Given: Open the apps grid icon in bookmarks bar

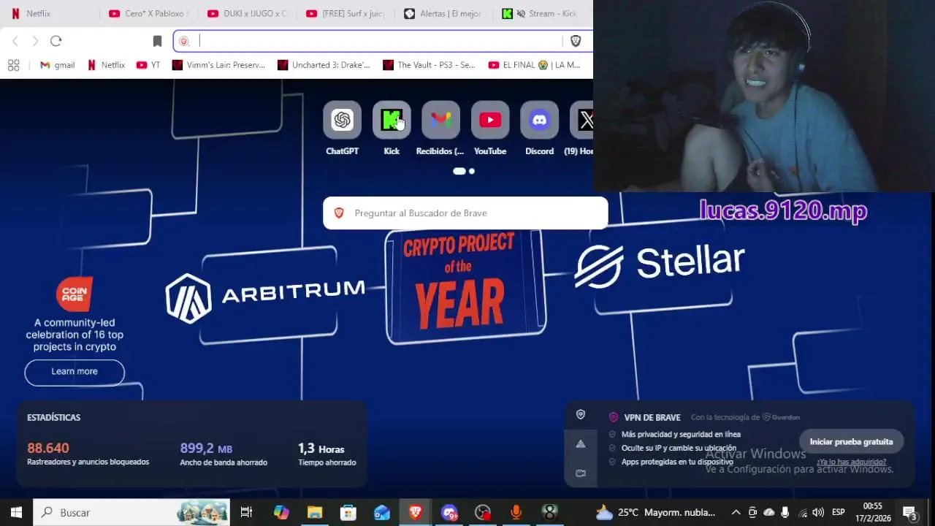Looking at the screenshot, I should tap(13, 65).
